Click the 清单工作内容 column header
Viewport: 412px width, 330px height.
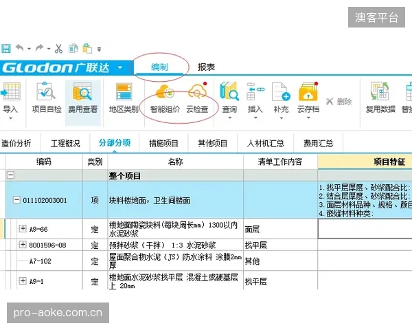280,162
